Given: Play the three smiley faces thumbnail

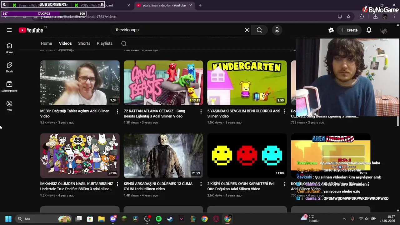Looking at the screenshot, I should (x=247, y=156).
